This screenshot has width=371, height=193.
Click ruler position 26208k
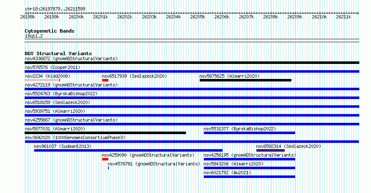tap(271, 17)
